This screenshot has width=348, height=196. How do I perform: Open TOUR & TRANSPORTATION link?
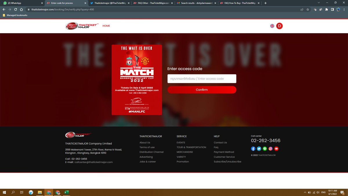[191, 147]
